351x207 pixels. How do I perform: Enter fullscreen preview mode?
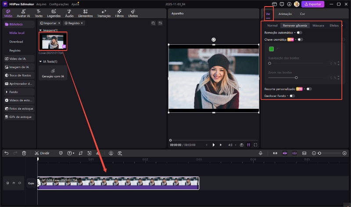255,145
